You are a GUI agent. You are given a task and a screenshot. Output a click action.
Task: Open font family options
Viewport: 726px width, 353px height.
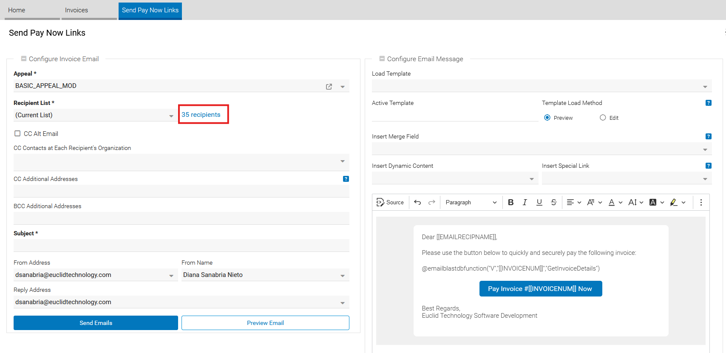(595, 202)
